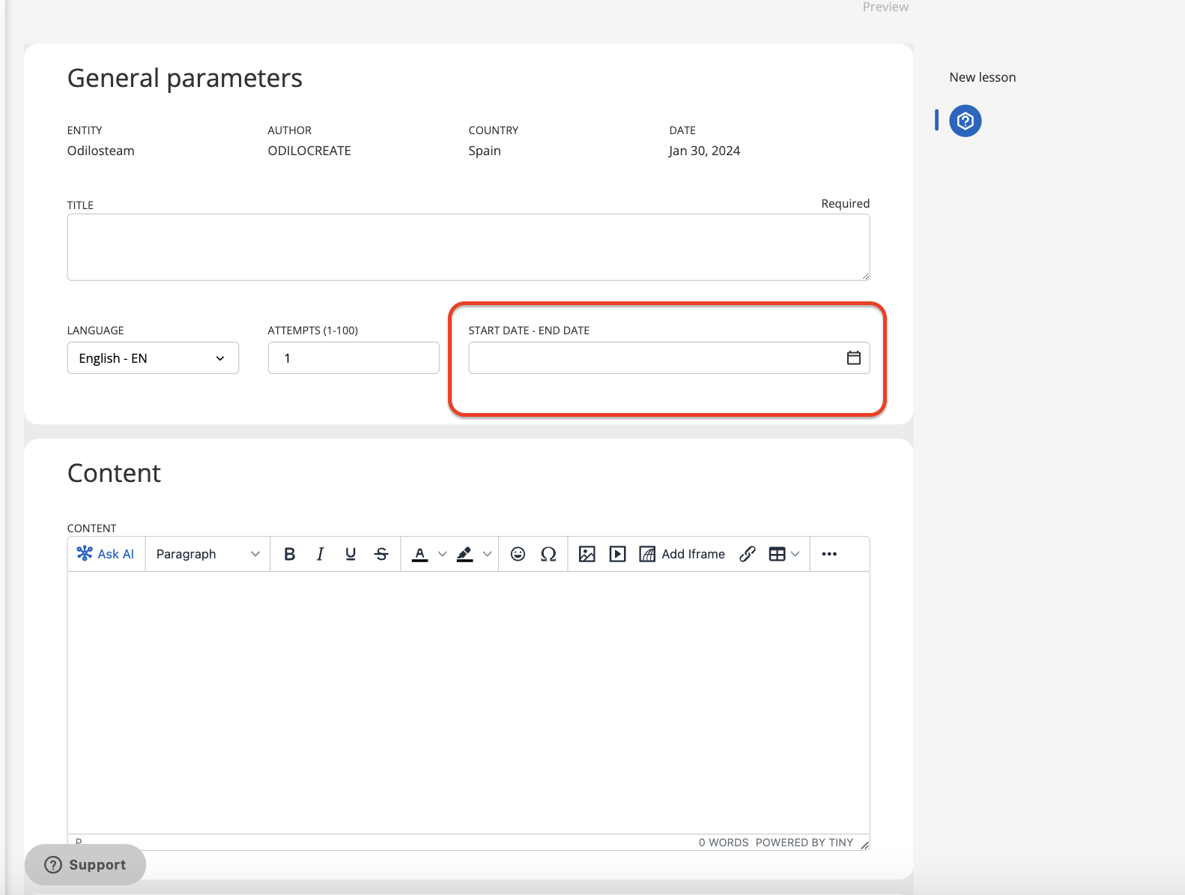
Task: Apply the highlight background color
Action: tap(464, 554)
